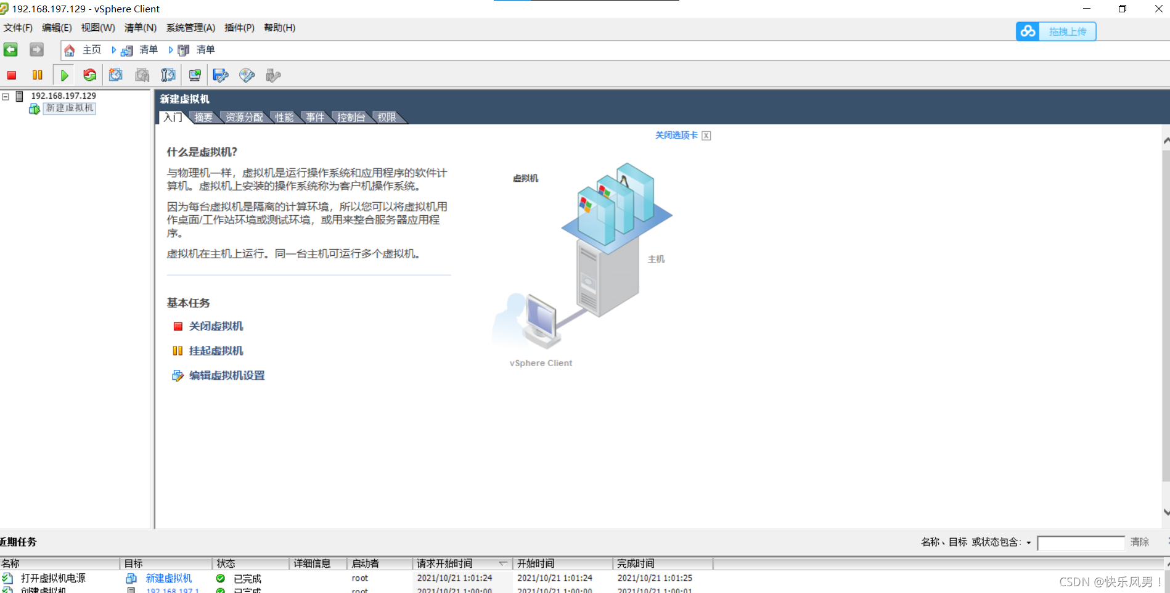Open the 系统管理(A) menu

pos(190,28)
